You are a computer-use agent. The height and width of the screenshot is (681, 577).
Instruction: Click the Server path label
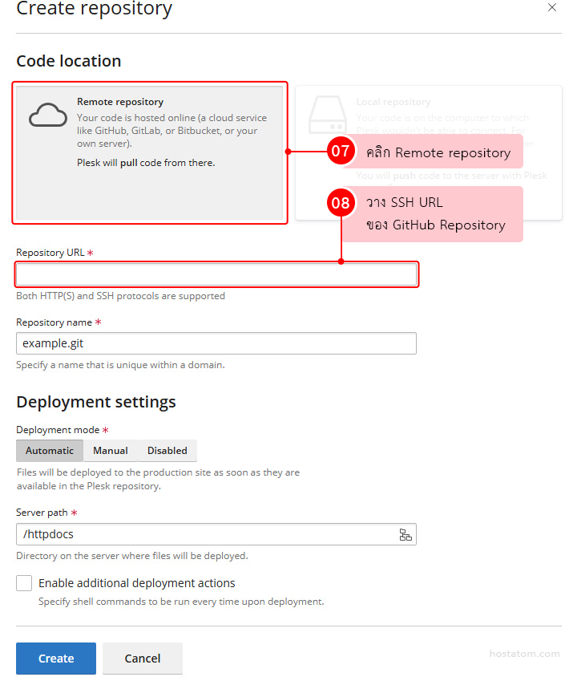pyautogui.click(x=42, y=513)
